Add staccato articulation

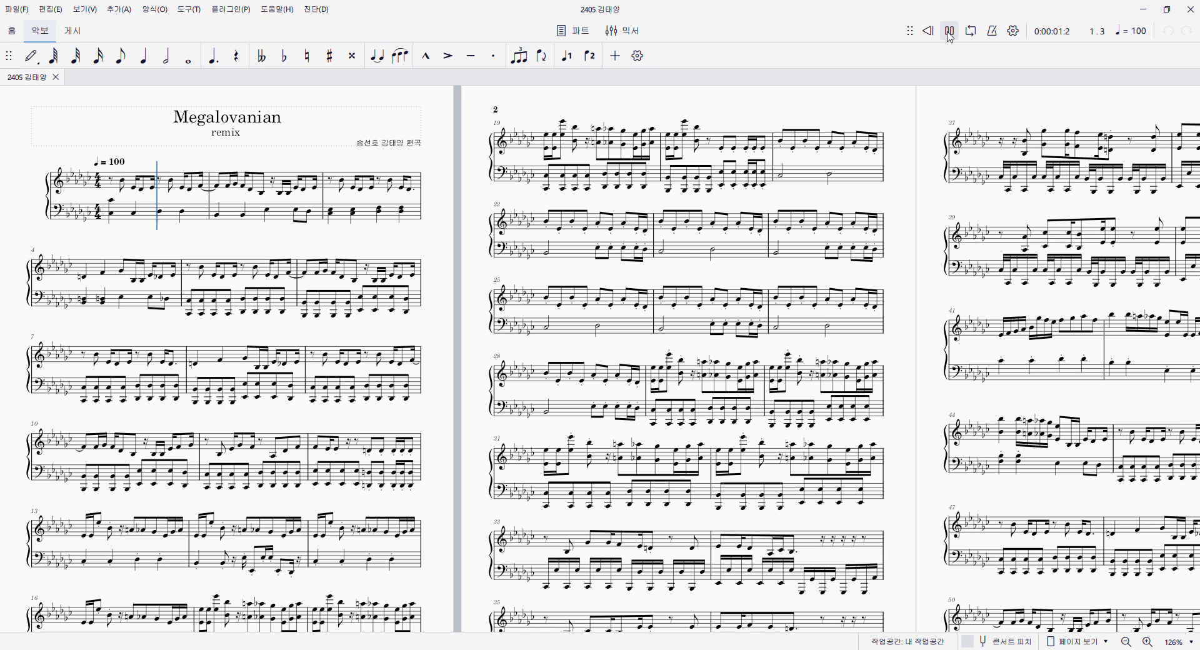coord(492,56)
